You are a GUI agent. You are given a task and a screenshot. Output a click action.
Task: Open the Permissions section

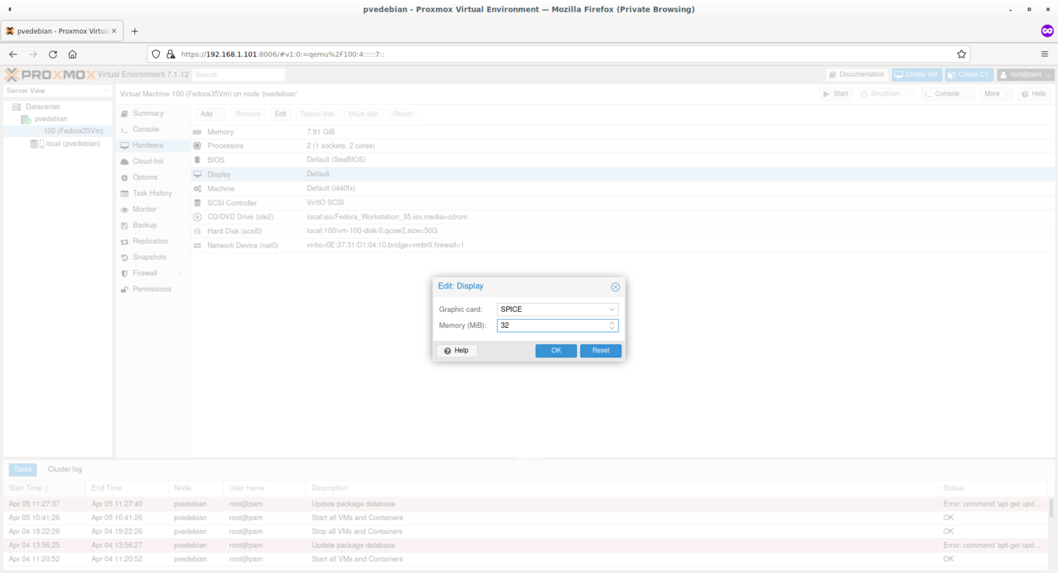[152, 289]
